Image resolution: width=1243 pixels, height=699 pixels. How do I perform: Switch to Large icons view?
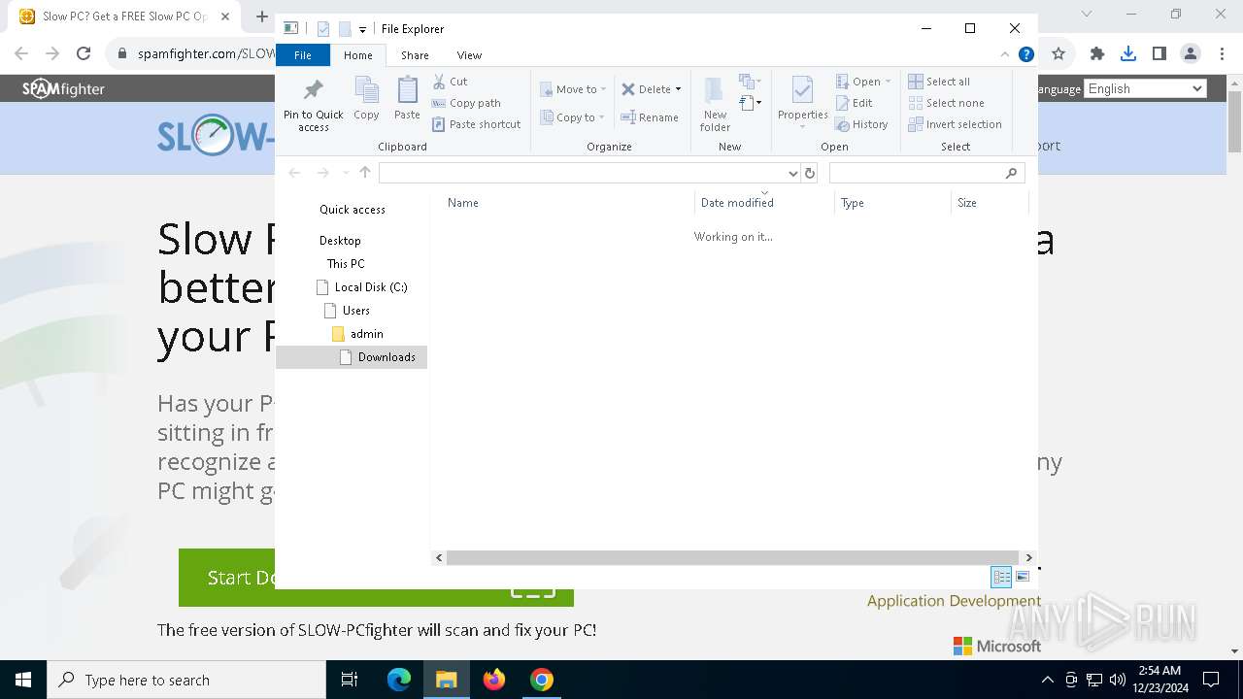[x=1023, y=577]
